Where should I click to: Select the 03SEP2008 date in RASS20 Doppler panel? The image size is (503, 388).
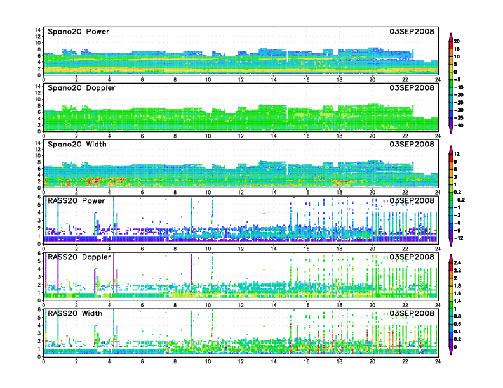(x=412, y=257)
